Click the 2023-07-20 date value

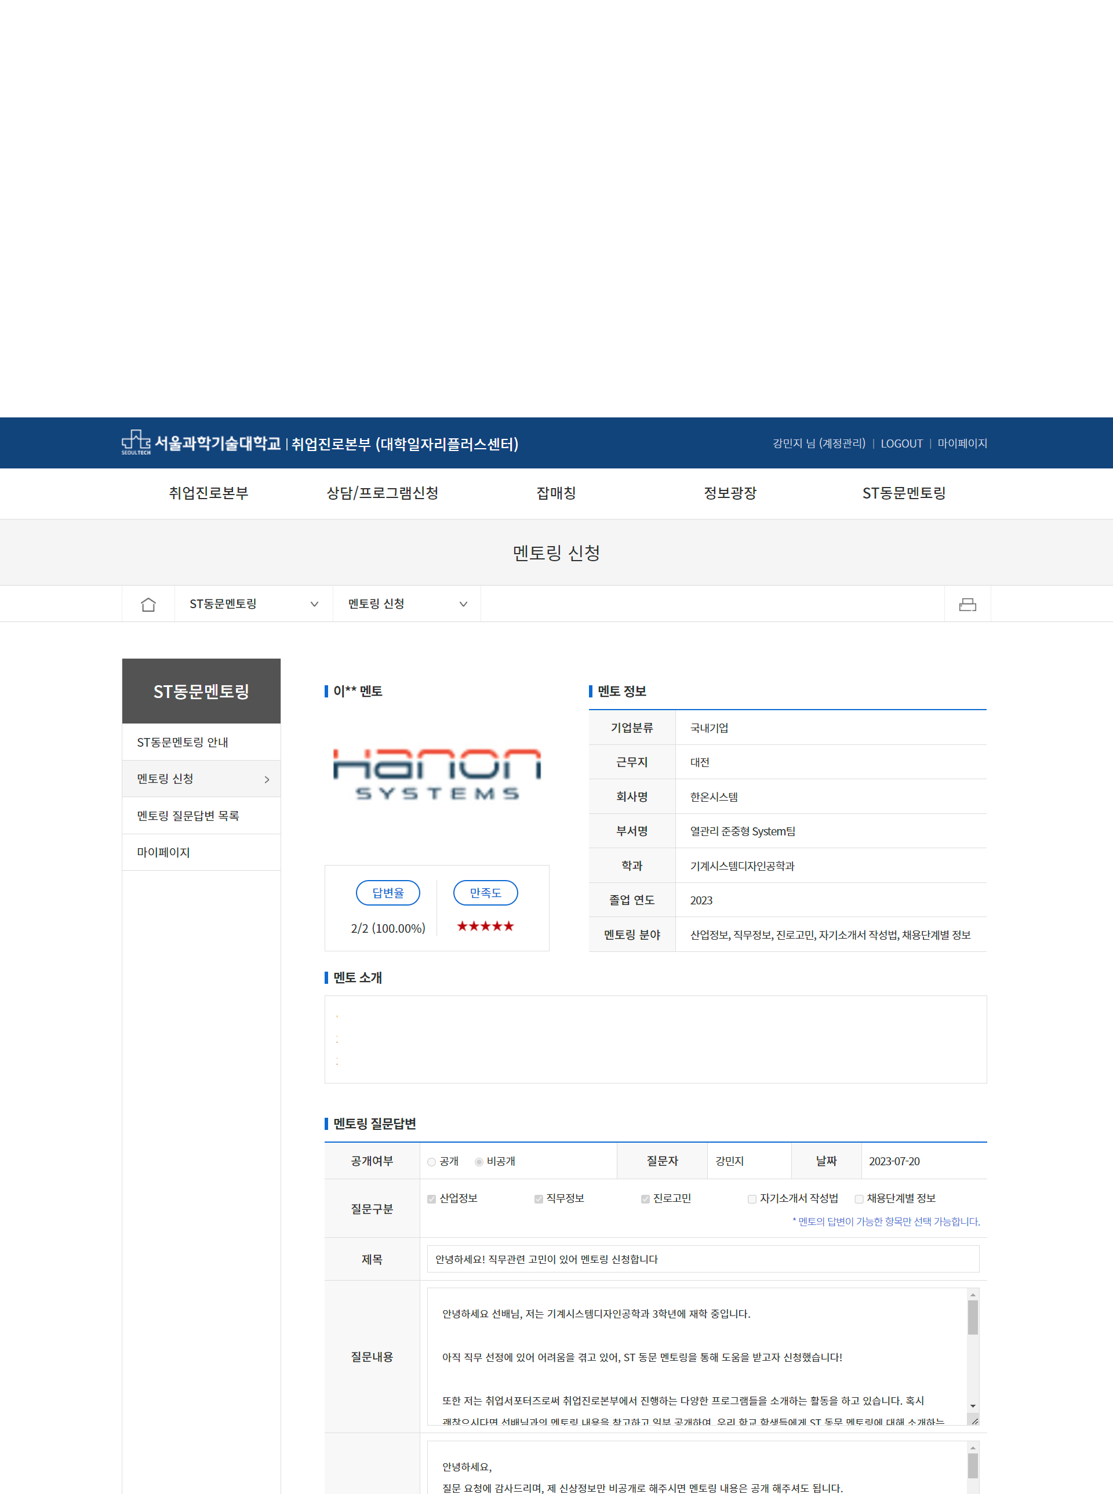click(x=894, y=1162)
